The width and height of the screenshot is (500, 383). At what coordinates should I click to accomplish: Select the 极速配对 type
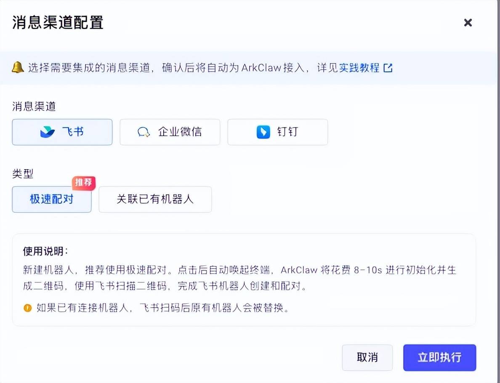52,199
